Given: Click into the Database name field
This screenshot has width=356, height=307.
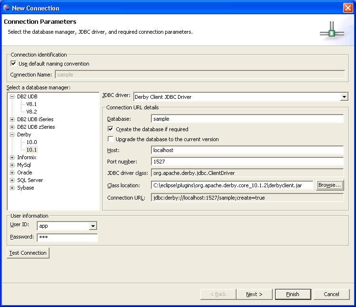Looking at the screenshot, I should (x=247, y=119).
